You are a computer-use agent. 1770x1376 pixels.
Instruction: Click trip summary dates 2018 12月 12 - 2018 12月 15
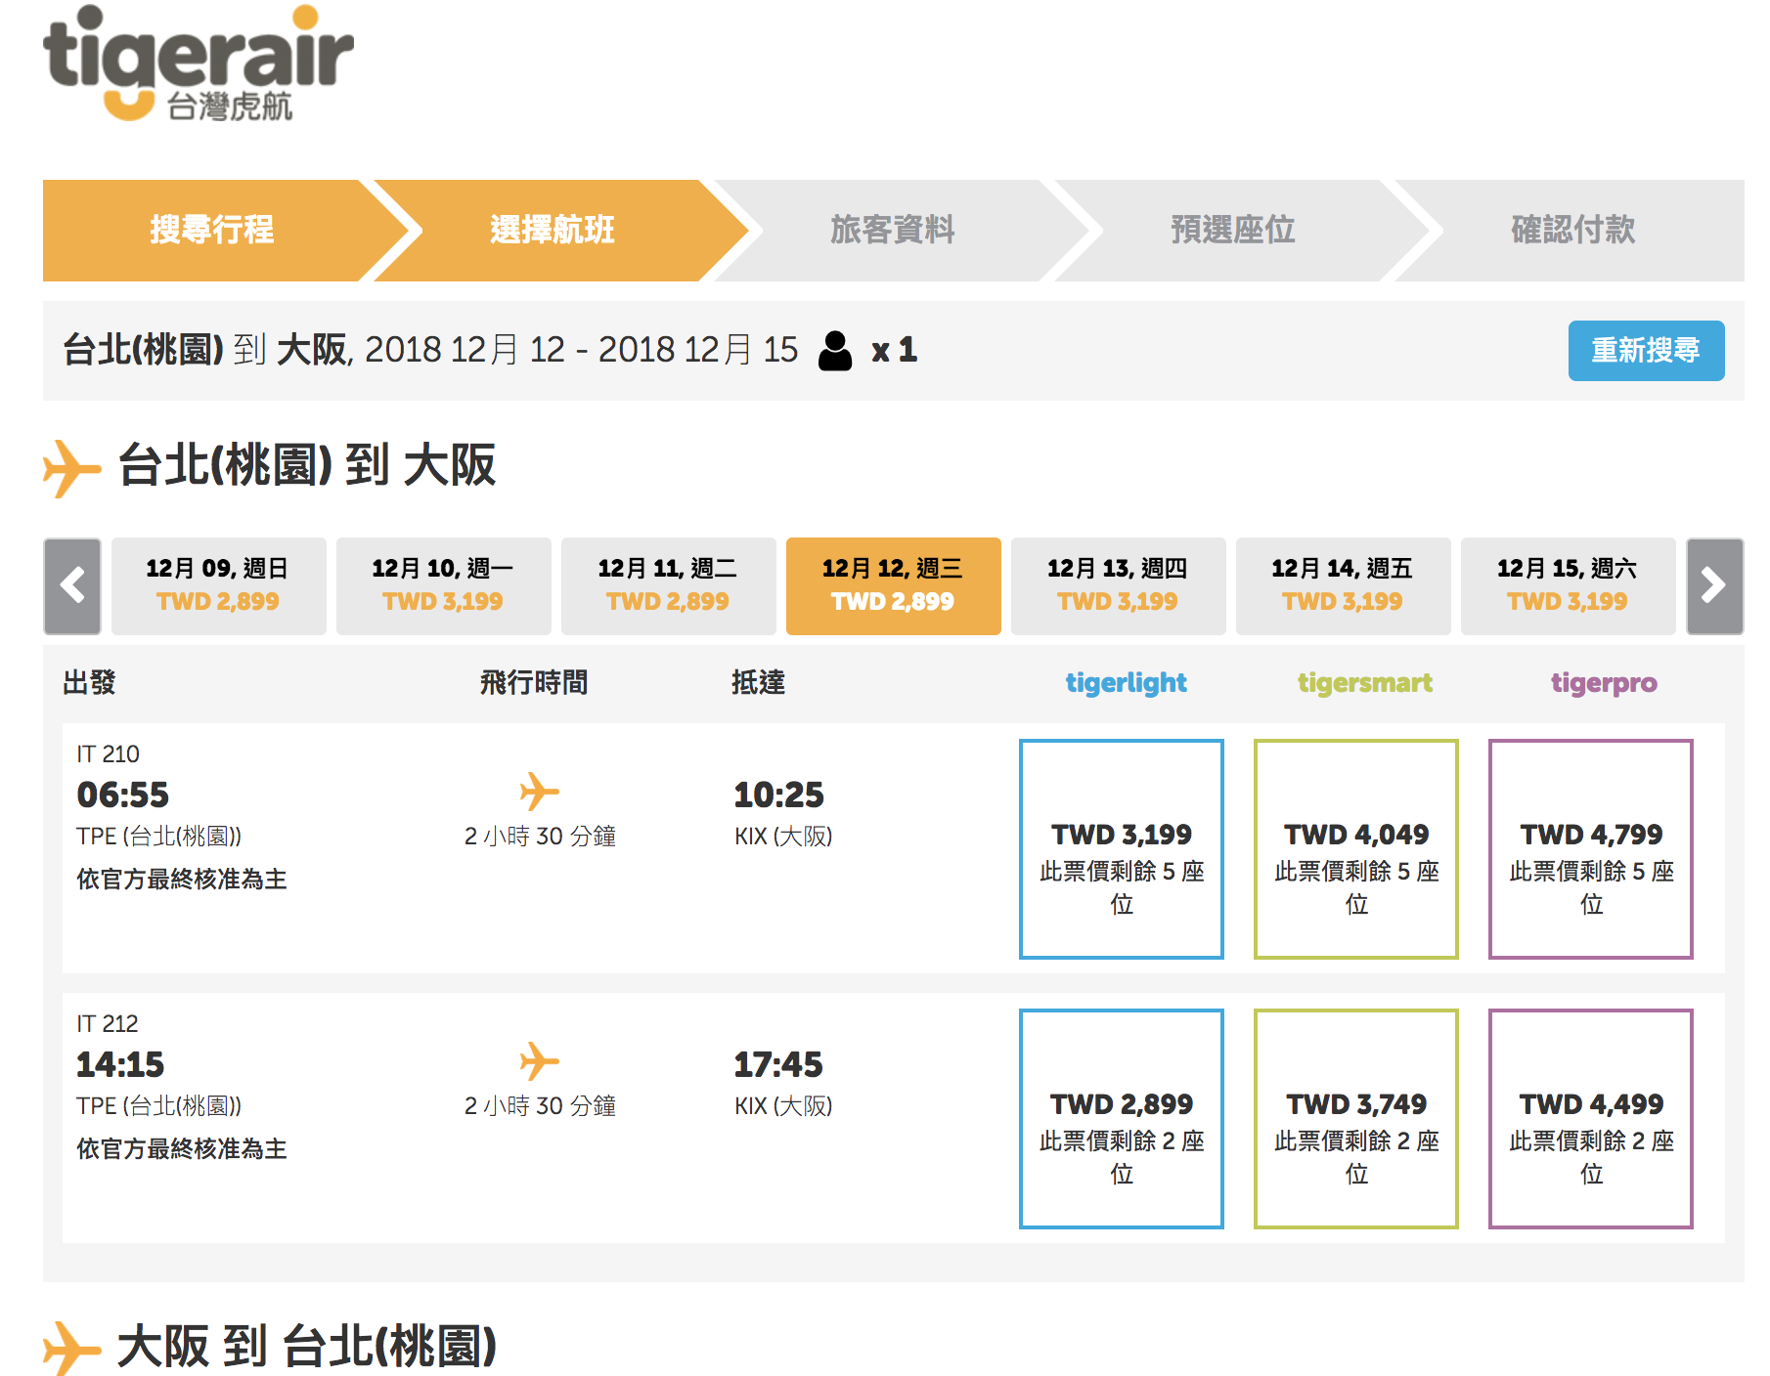tap(581, 350)
